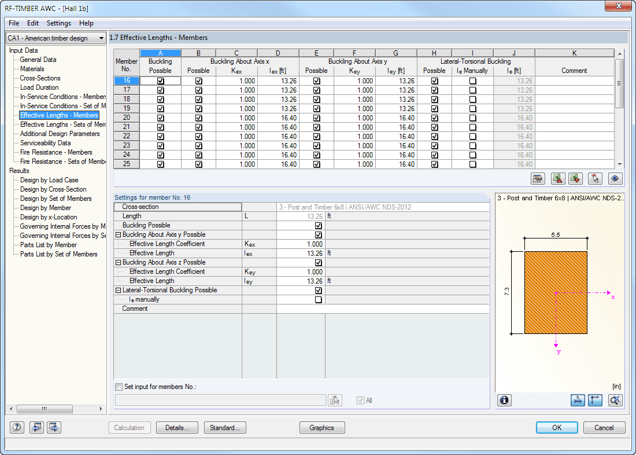Click Effective Length Coefficient Key value
The width and height of the screenshot is (636, 455).
tap(301, 271)
